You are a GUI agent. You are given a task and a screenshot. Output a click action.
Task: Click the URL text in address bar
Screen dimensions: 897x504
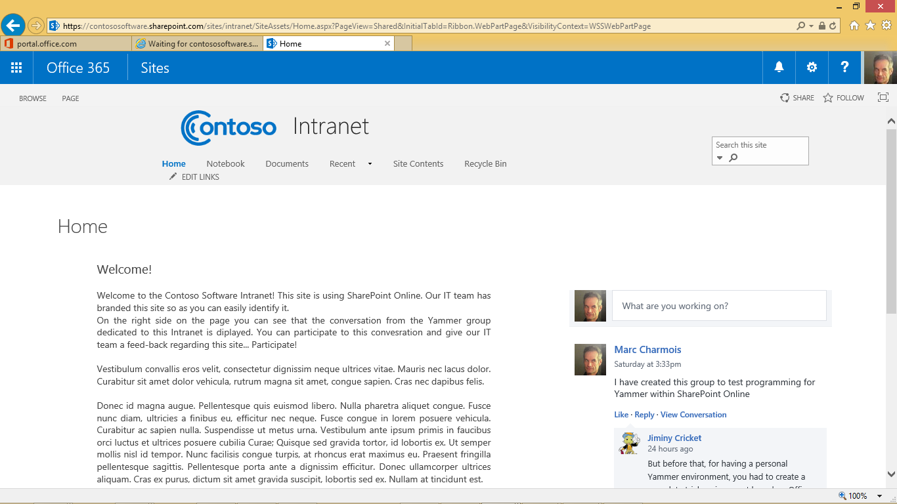[x=357, y=26]
